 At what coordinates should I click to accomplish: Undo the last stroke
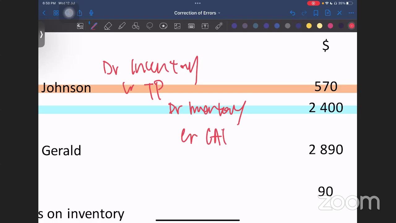pyautogui.click(x=292, y=13)
